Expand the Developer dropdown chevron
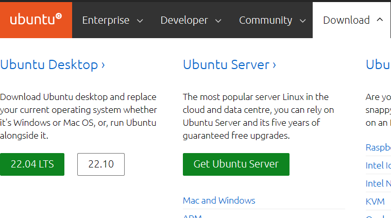 218,21
